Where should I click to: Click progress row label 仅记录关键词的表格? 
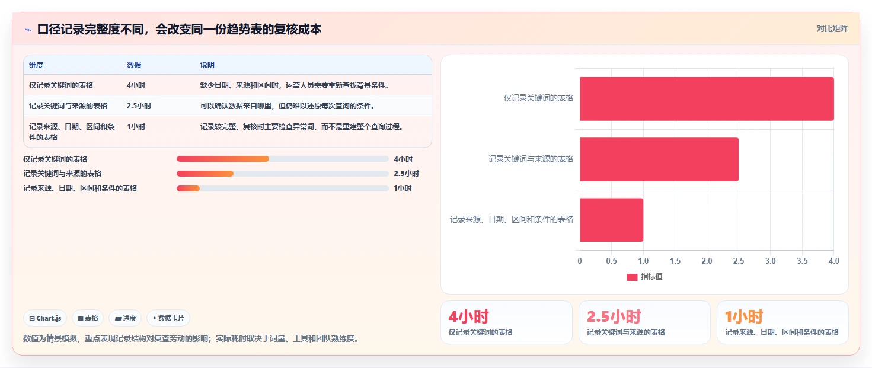coord(55,159)
